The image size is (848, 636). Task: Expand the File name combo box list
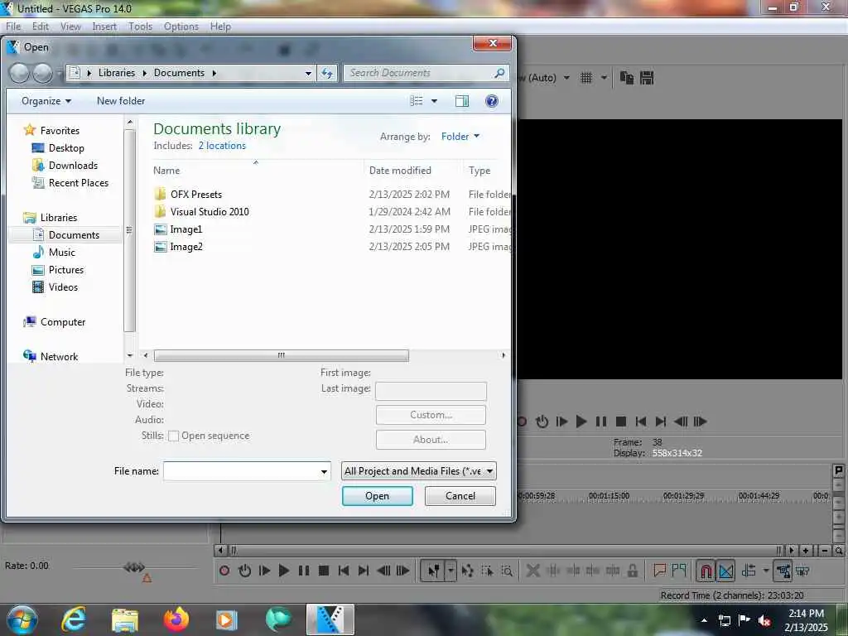[324, 471]
